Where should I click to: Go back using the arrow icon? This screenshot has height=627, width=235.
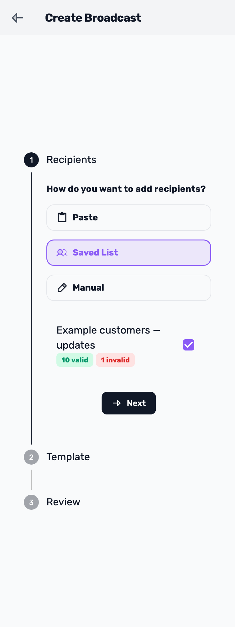click(x=18, y=18)
